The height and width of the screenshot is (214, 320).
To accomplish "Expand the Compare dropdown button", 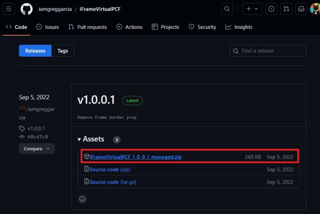I will [37, 149].
